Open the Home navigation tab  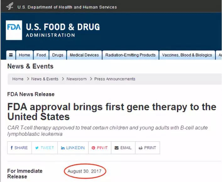[x=24, y=55]
